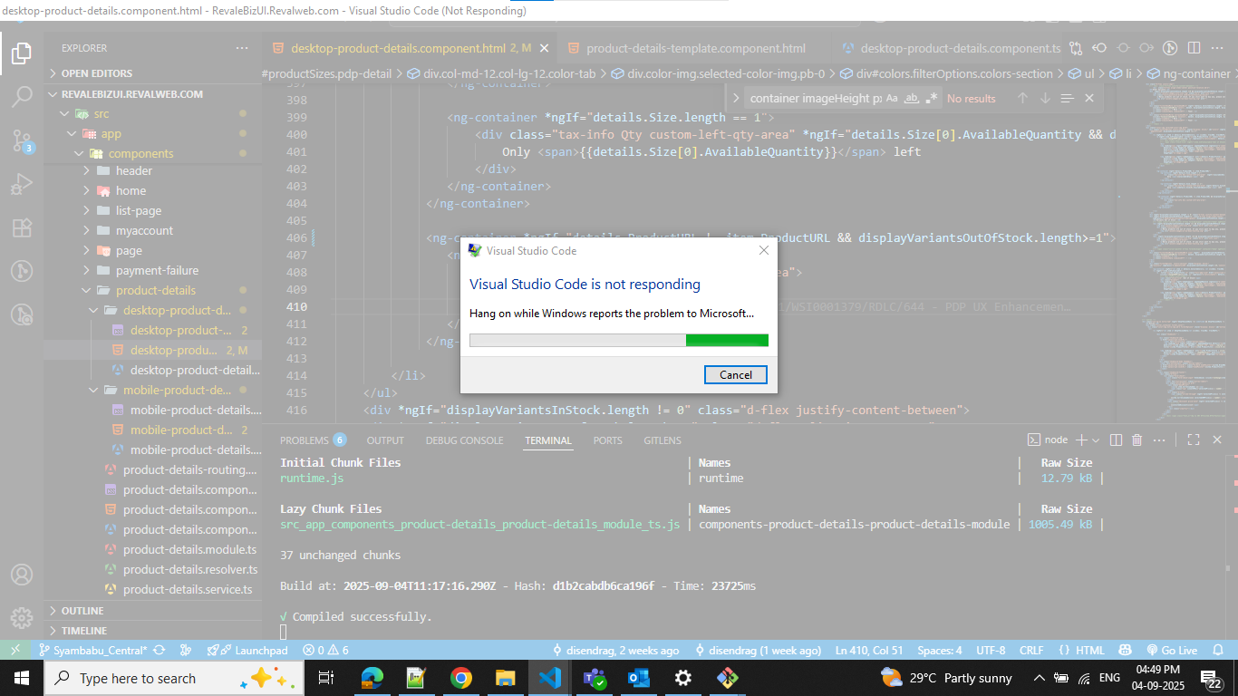Toggle Match Case in the find widget
The width and height of the screenshot is (1238, 696).
(892, 98)
